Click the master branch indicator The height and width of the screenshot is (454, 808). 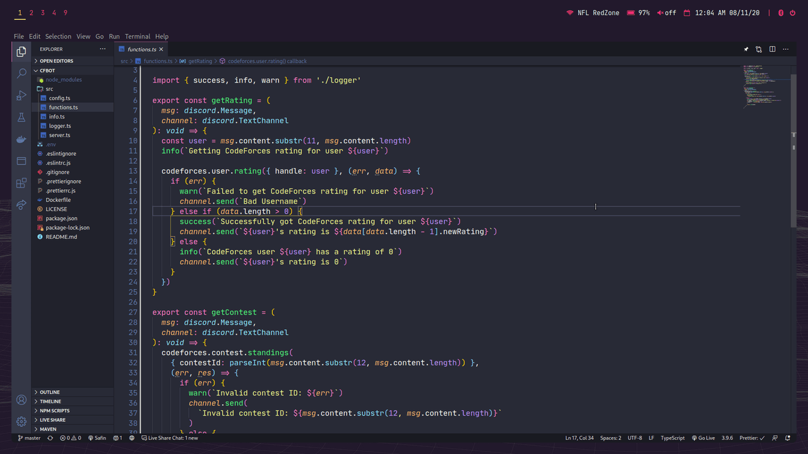click(28, 438)
